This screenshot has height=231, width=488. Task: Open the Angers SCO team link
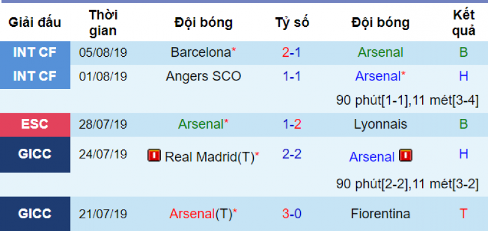[203, 76]
